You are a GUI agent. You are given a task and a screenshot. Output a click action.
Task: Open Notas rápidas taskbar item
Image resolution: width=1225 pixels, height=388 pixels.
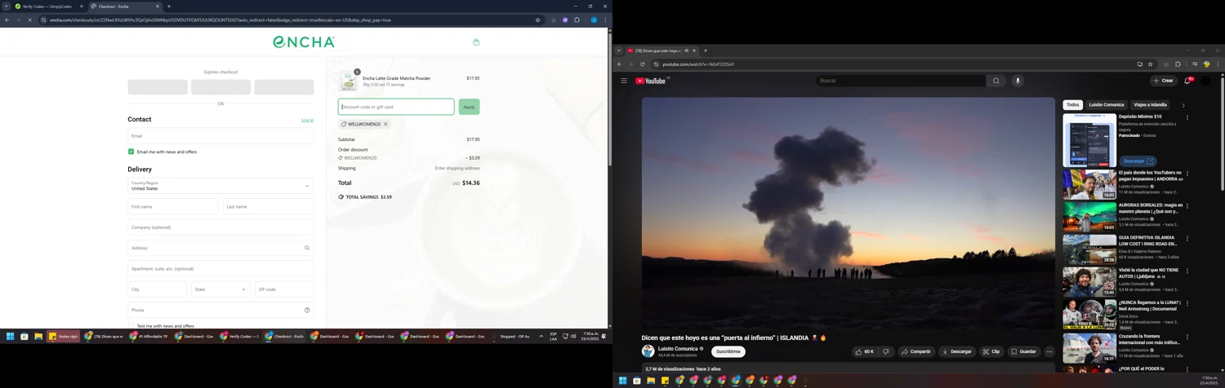(63, 336)
